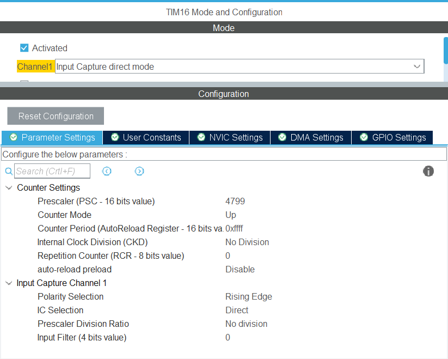Click the Input Capture Channel 1 group title

62,283
